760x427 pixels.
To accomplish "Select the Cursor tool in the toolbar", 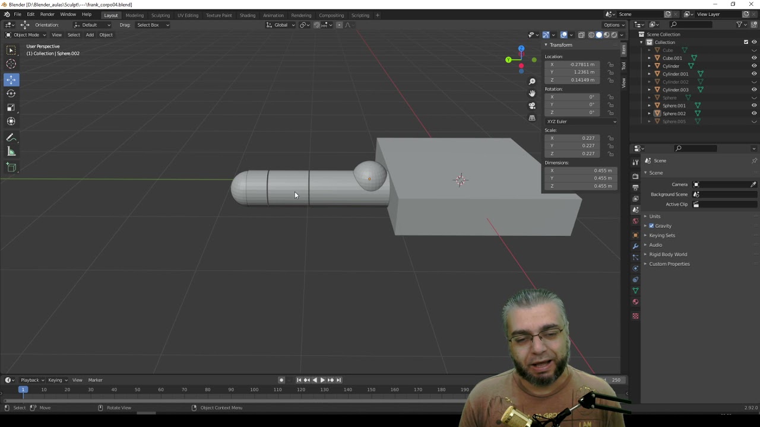I will [11, 64].
